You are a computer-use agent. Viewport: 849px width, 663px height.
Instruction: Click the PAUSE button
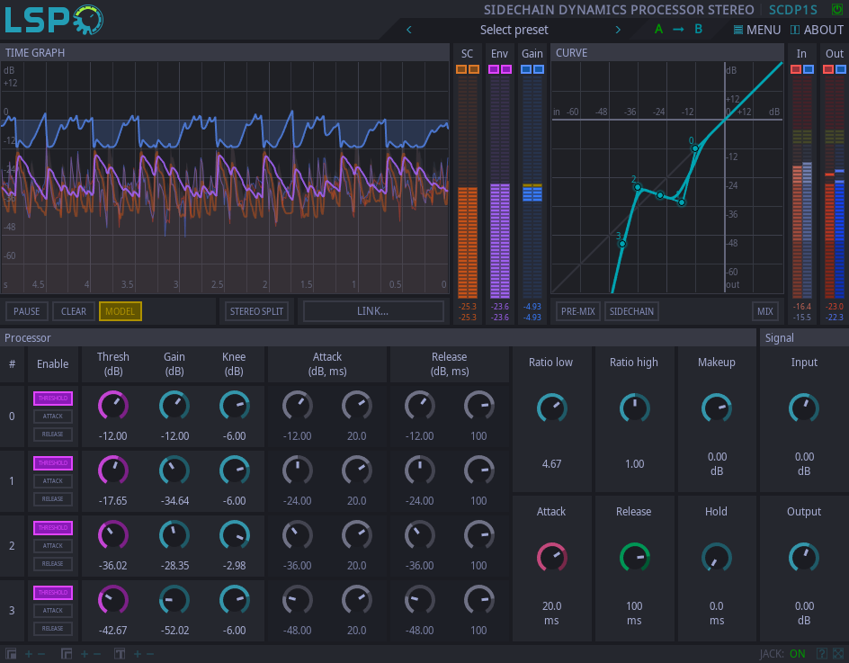27,311
